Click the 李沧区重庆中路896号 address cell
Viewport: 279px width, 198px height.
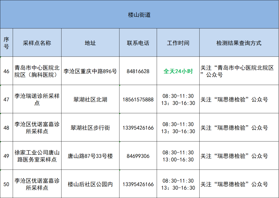(90, 71)
